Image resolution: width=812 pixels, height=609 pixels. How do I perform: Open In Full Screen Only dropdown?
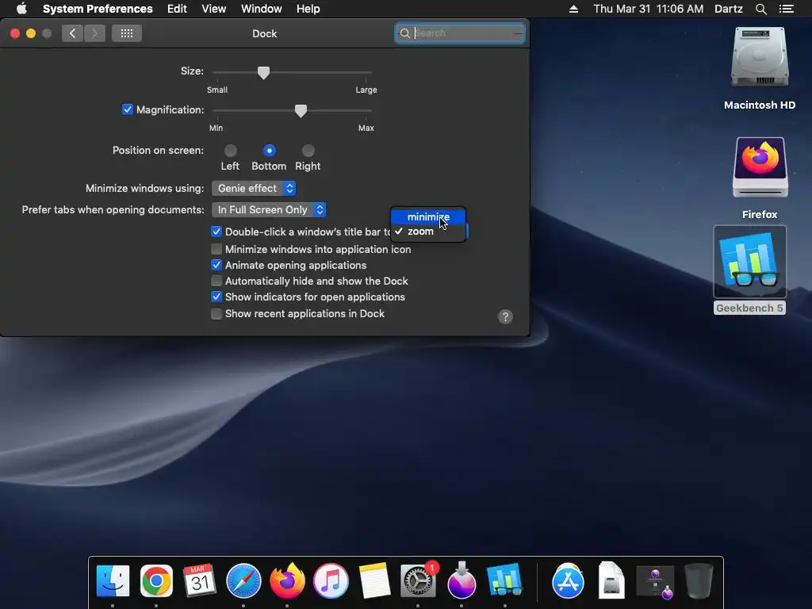coord(269,209)
